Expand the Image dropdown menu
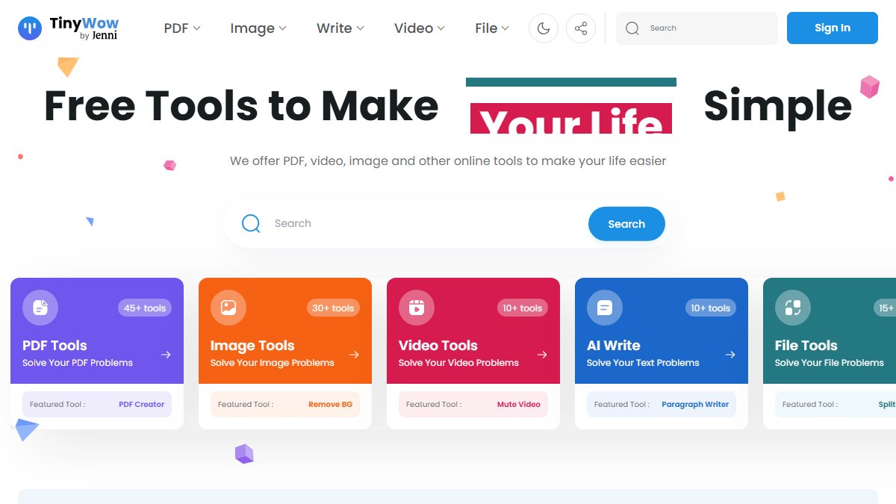Viewport: 896px width, 504px height. pyautogui.click(x=258, y=28)
